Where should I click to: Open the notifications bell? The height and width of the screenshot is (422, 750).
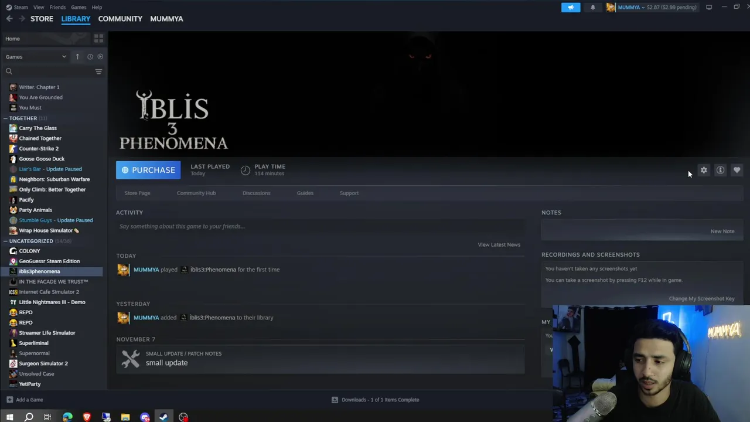[x=592, y=7]
